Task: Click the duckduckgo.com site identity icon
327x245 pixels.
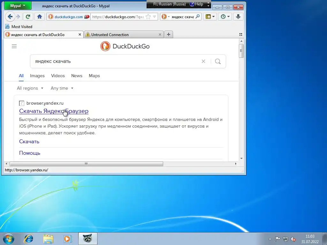Action: tap(51, 17)
